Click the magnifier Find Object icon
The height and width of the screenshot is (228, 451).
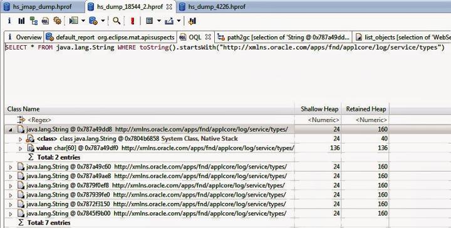tap(117, 21)
